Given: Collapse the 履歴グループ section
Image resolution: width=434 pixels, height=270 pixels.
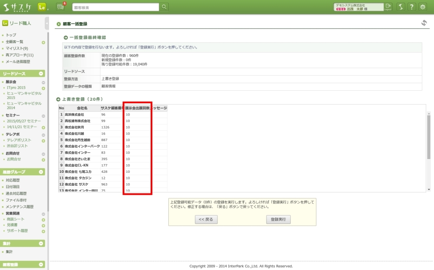Looking at the screenshot, I should point(42,172).
